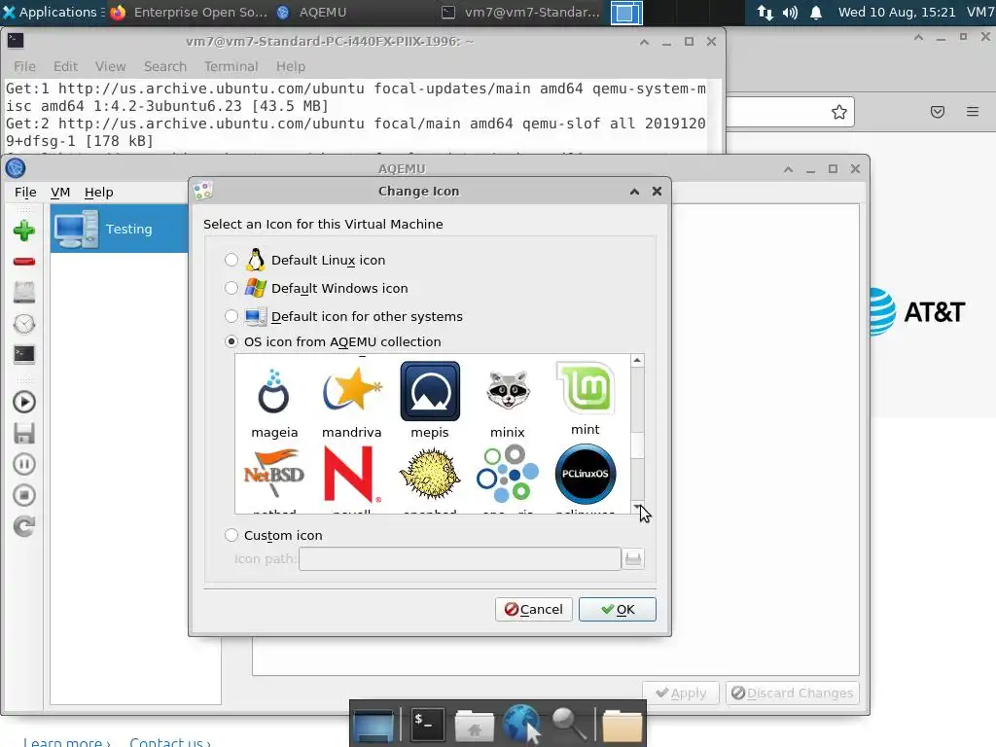Open terminal View menu
The height and width of the screenshot is (747, 996).
click(x=111, y=66)
